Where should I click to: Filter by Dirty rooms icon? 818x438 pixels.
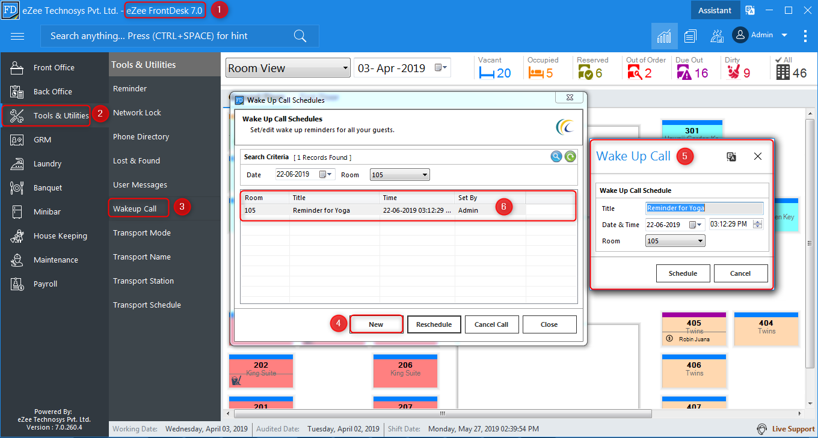[733, 73]
